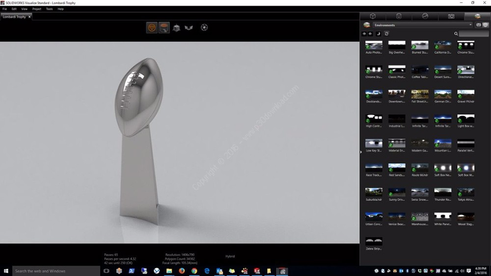Viewport: 491px width, 276px height.
Task: Open the Cameras palette tab with camera icon
Action: point(451,16)
